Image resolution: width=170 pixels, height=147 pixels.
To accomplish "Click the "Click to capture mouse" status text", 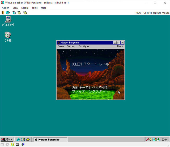I will [156, 13].
